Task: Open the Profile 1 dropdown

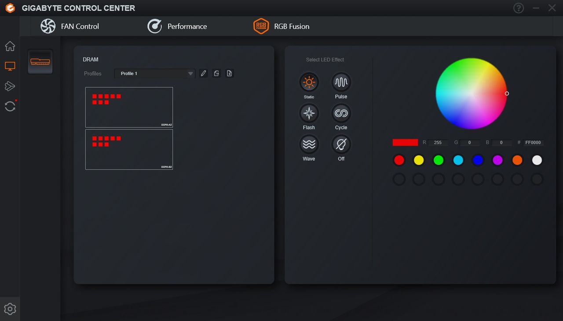Action: (154, 73)
